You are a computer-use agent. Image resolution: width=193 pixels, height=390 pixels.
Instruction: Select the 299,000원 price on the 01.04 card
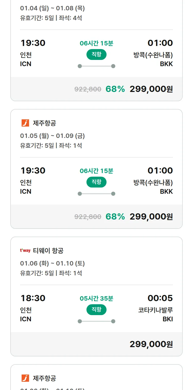click(151, 89)
